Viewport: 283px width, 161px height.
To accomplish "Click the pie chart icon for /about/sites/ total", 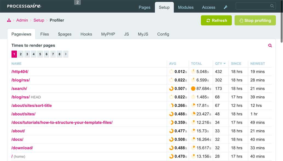I will pos(193,114).
